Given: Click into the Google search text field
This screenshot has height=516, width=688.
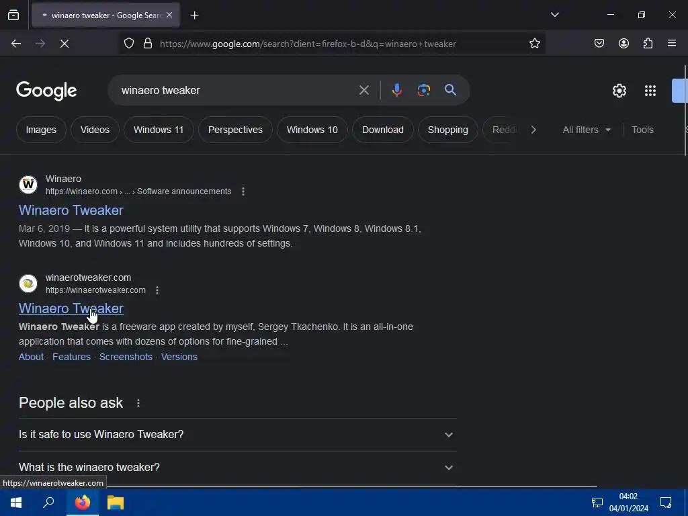Looking at the screenshot, I should click(237, 91).
